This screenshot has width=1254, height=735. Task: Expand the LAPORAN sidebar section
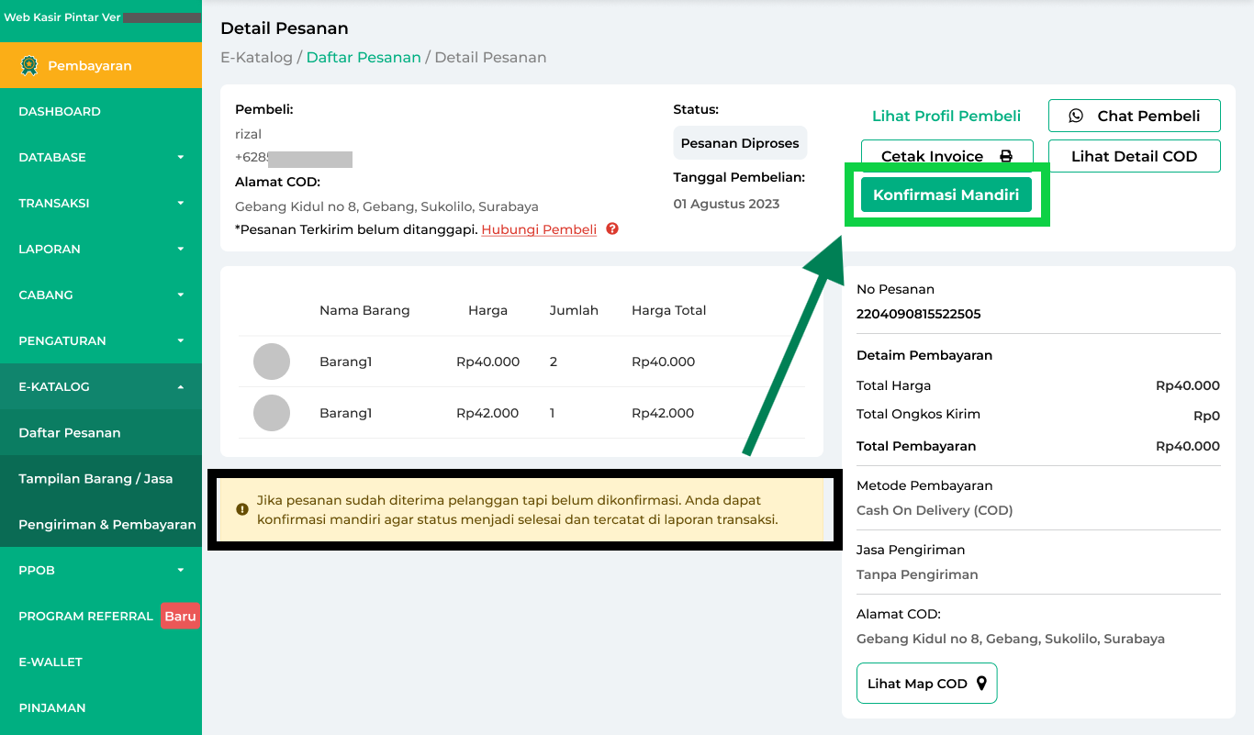(x=180, y=249)
